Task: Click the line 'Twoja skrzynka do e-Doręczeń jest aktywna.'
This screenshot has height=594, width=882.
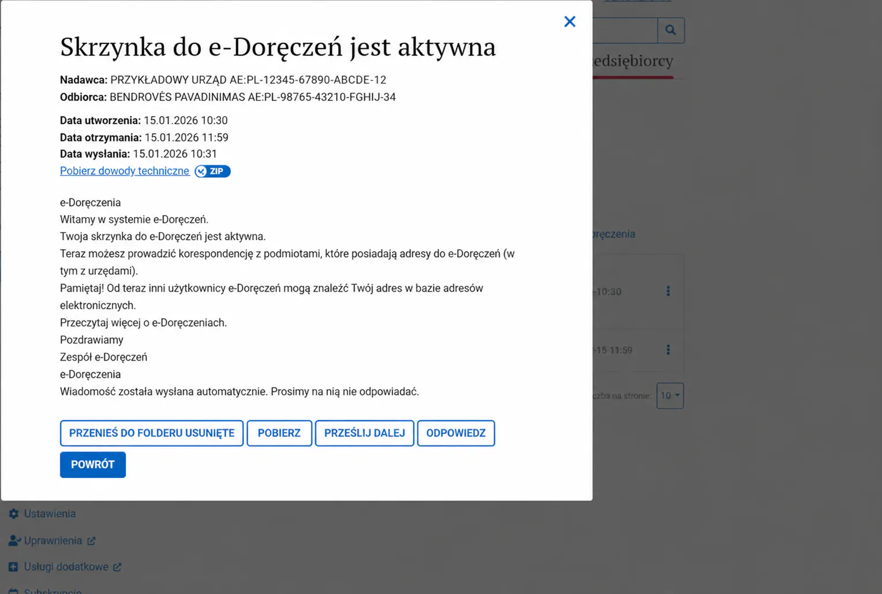Action: point(163,237)
